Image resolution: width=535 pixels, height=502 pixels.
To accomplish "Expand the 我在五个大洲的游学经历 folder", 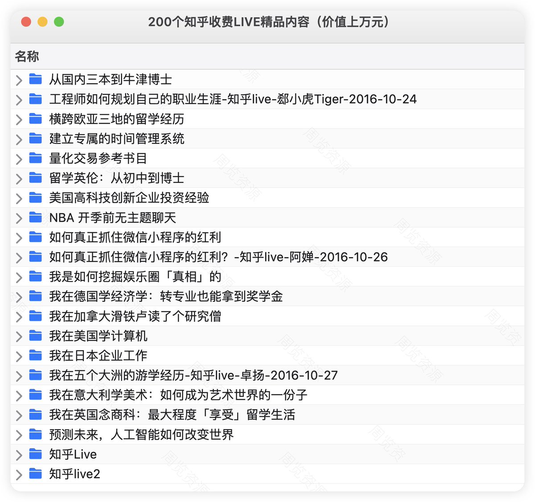I will tap(19, 376).
